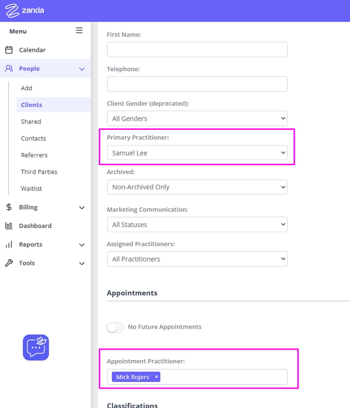Click the Billing dollar icon
Screen dimensions: 350x408
(9, 207)
